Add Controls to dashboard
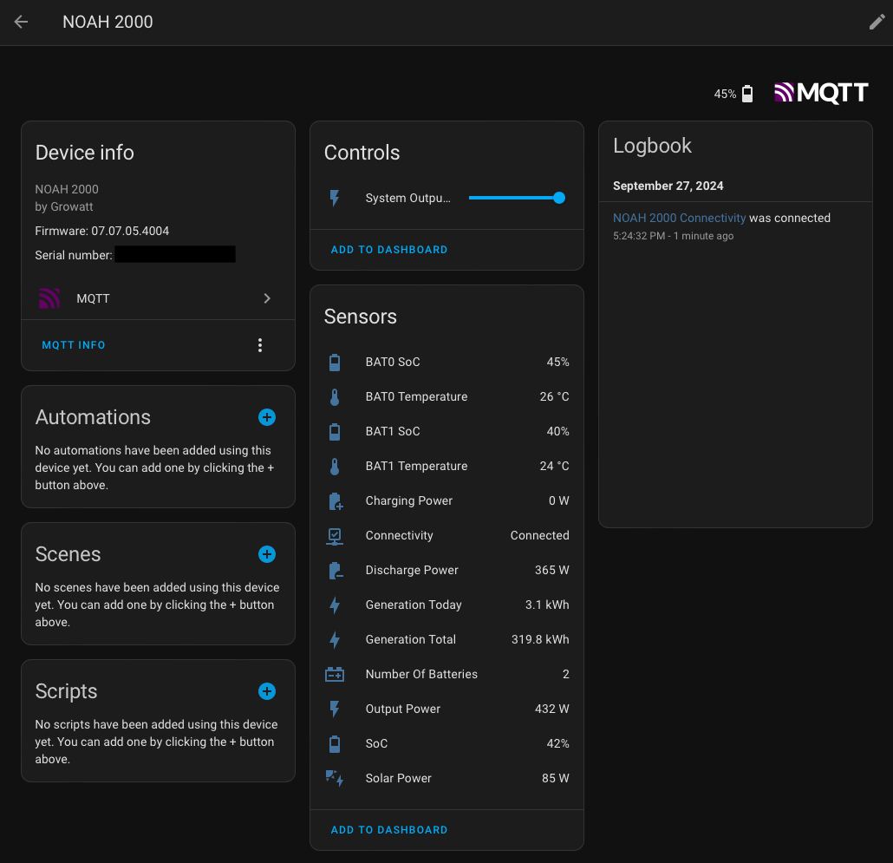 389,250
